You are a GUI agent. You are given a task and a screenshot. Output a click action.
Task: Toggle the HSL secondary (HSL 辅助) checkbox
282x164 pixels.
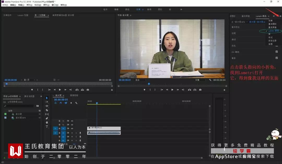pos(277,52)
